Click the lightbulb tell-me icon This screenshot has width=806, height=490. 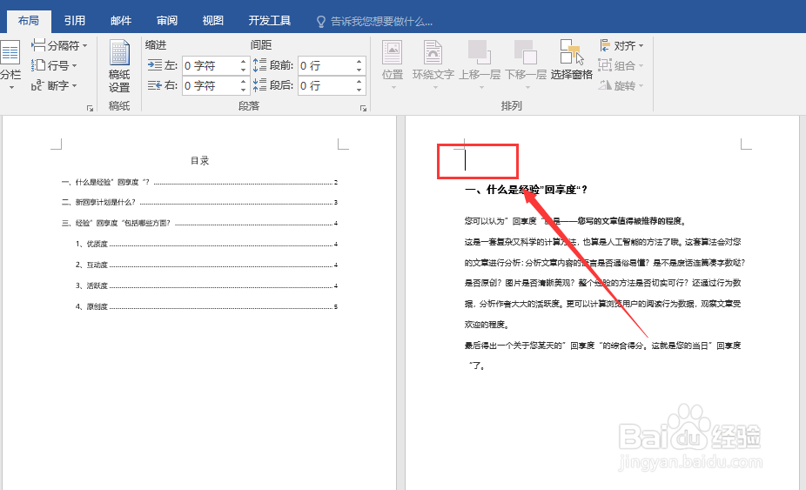[x=321, y=21]
